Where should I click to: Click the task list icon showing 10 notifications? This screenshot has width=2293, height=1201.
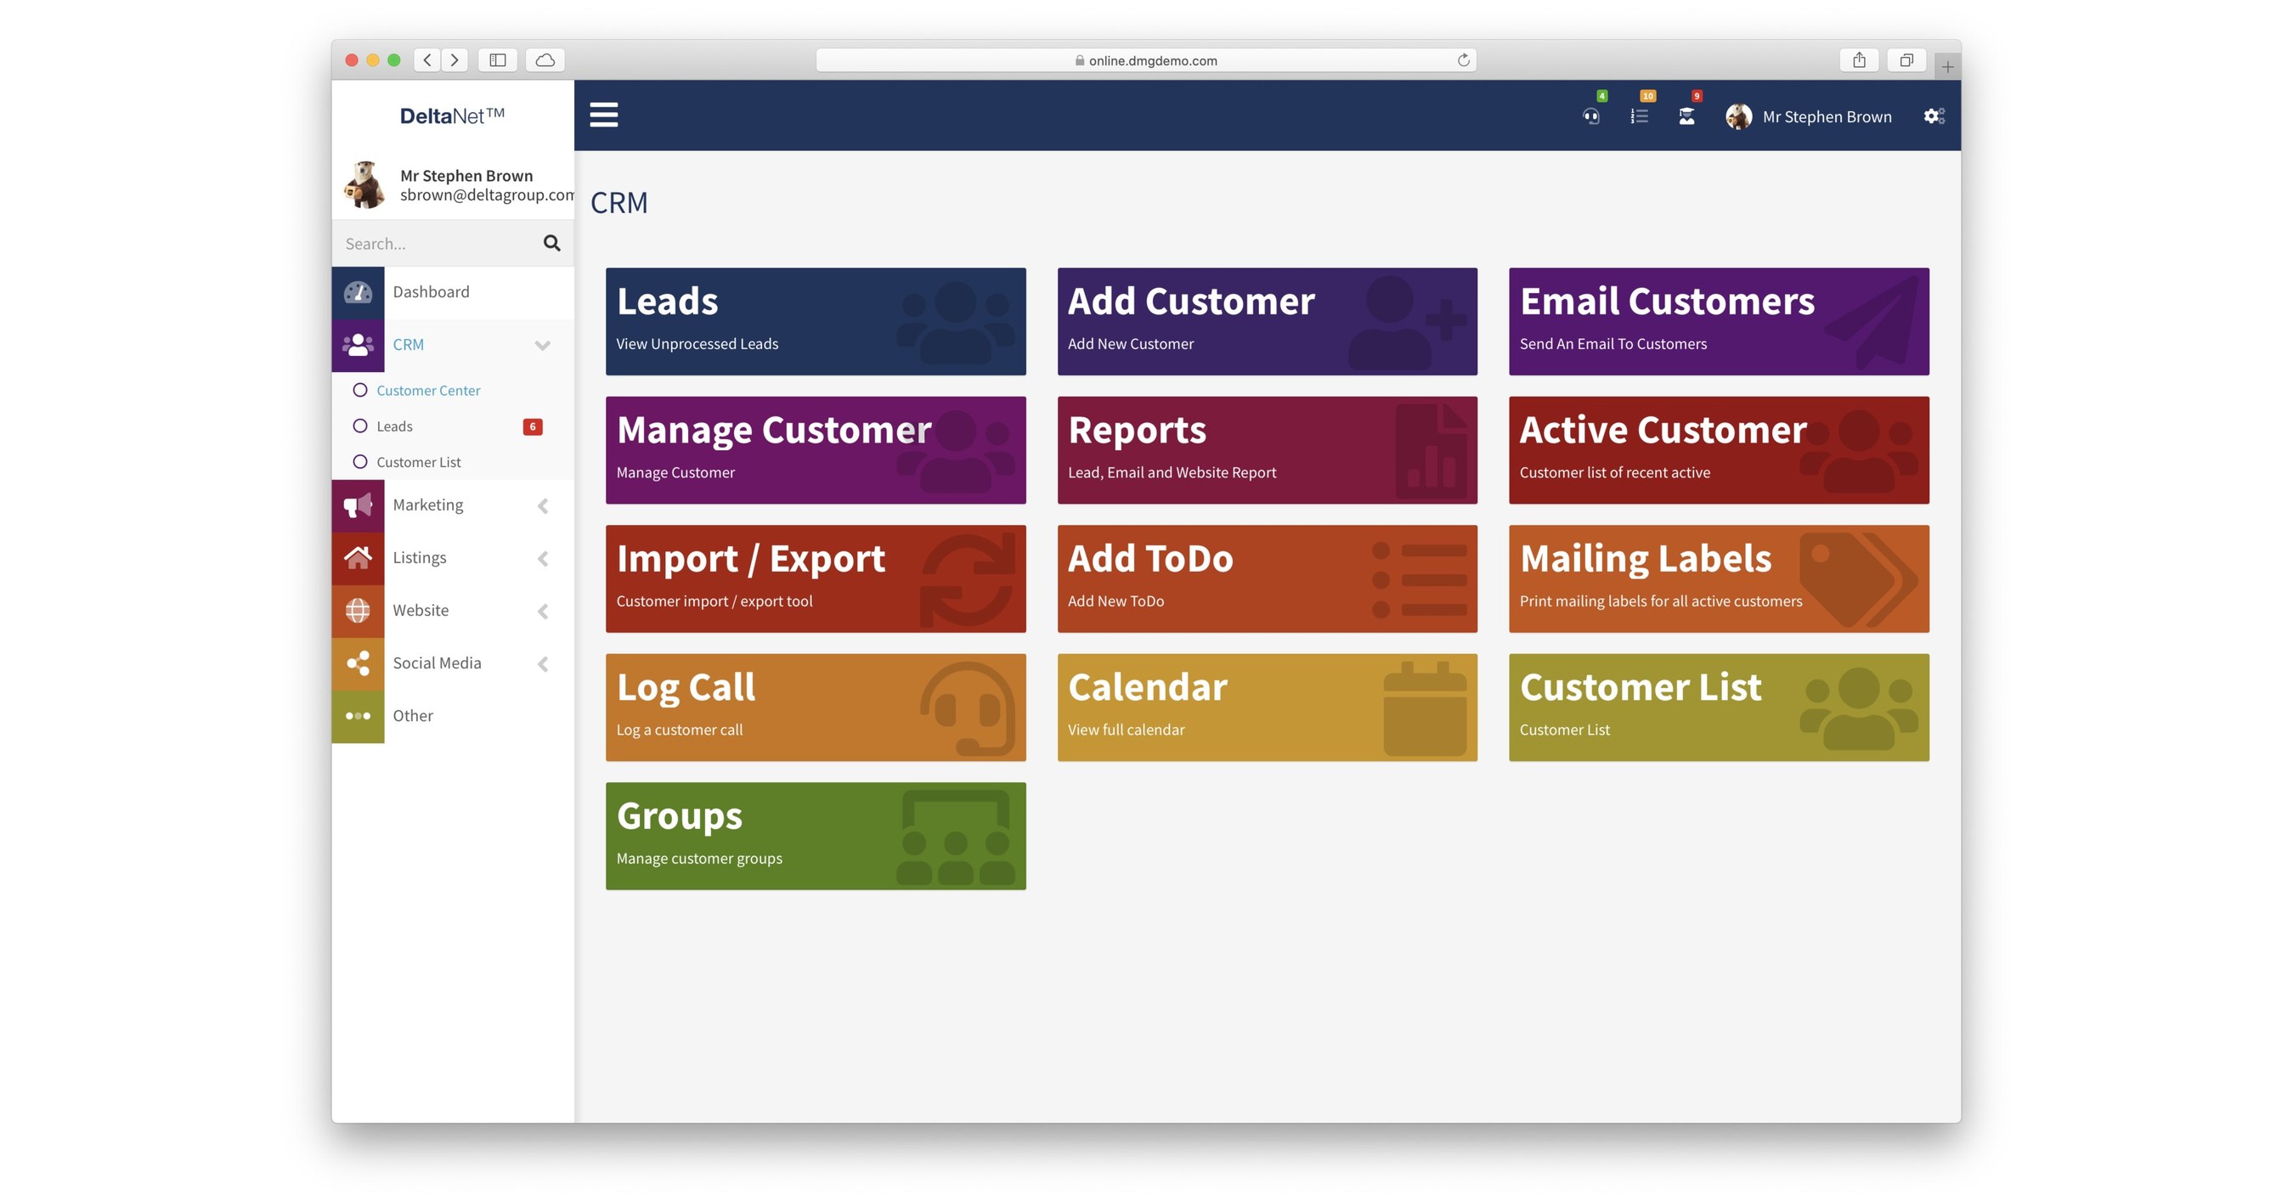[1640, 116]
